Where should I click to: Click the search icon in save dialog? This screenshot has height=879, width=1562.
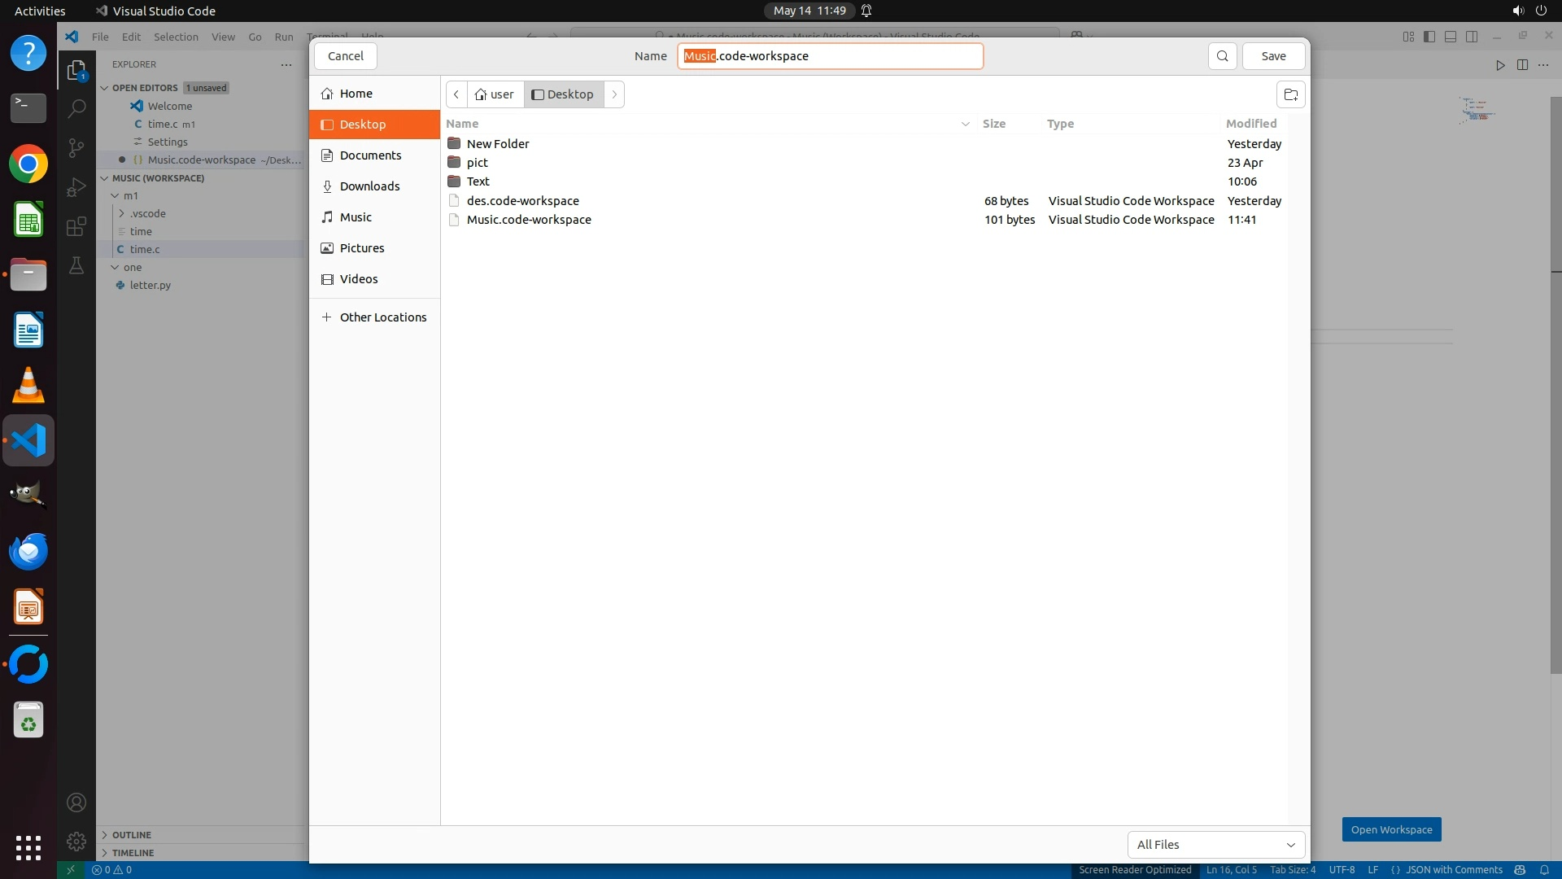click(x=1222, y=56)
